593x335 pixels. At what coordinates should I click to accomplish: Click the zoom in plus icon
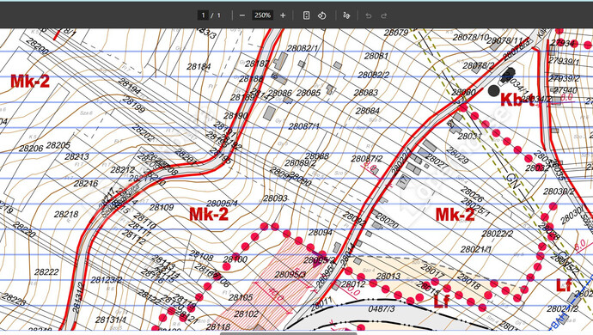(x=283, y=15)
